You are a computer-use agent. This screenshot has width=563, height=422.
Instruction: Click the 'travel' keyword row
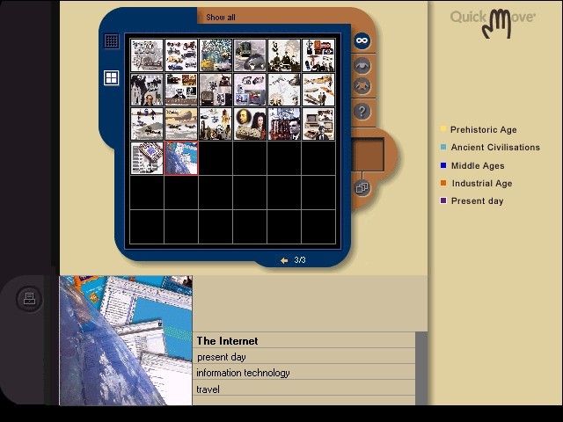pos(303,389)
